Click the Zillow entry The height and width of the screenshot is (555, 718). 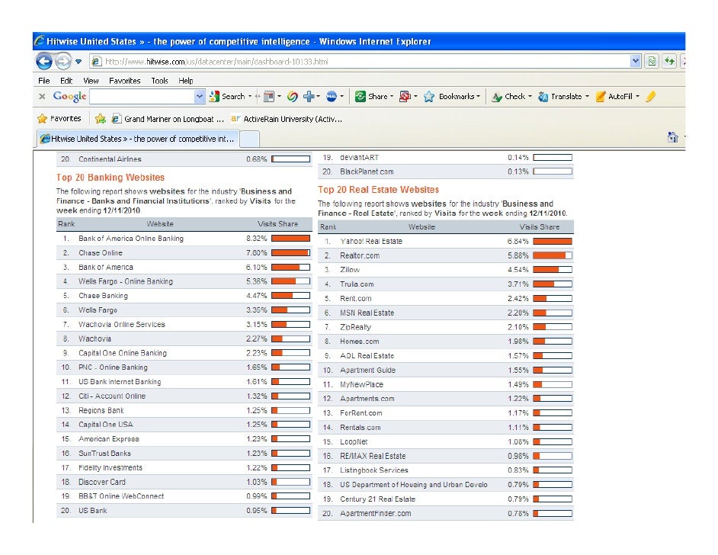click(350, 270)
